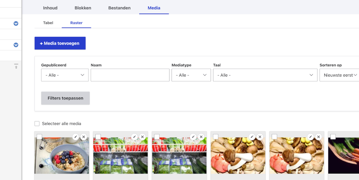Click the upper blue circled arrow in sidebar

click(x=16, y=24)
